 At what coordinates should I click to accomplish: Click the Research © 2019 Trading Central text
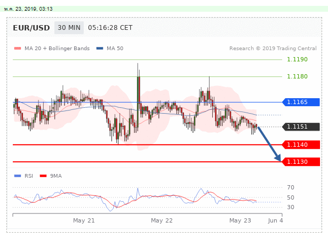pos(273,49)
